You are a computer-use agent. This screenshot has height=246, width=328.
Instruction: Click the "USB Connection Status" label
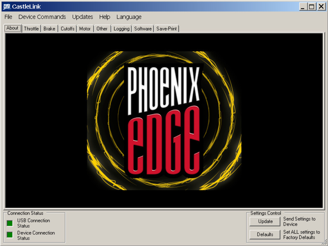tap(34, 223)
